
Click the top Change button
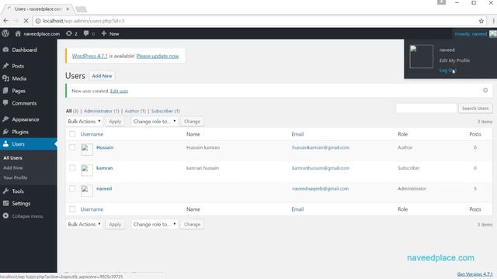pos(192,122)
